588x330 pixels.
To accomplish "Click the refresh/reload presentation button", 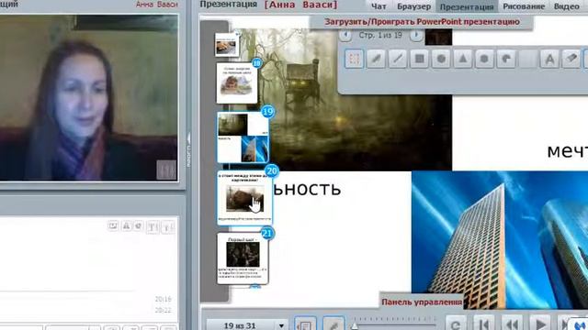I will [x=456, y=324].
